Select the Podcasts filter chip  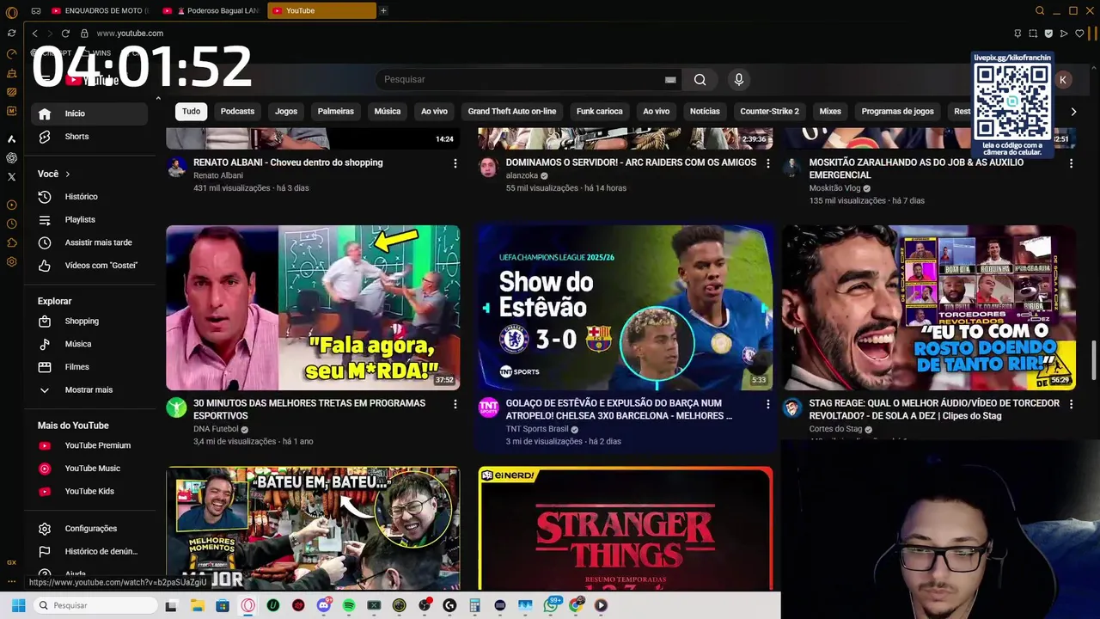tap(237, 111)
